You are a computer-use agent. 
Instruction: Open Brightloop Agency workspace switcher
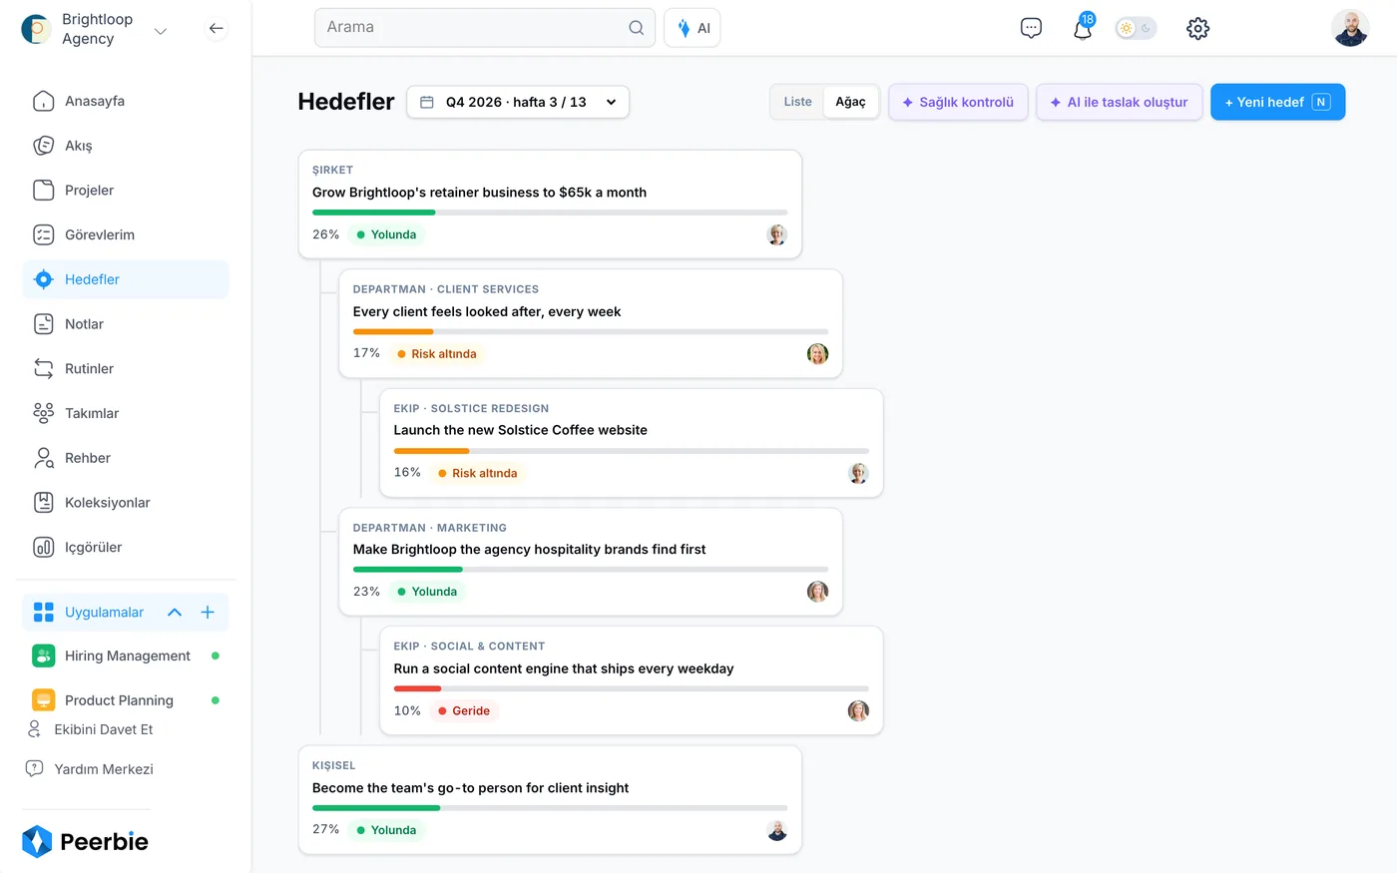[x=95, y=29]
